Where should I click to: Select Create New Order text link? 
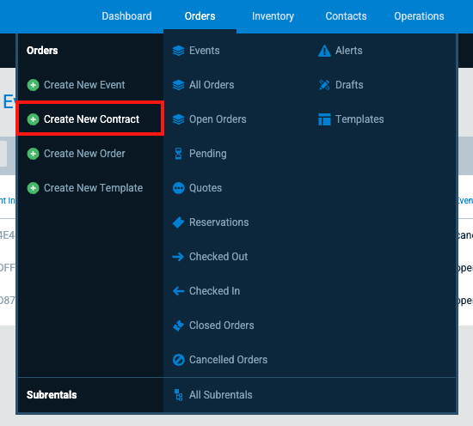click(84, 154)
